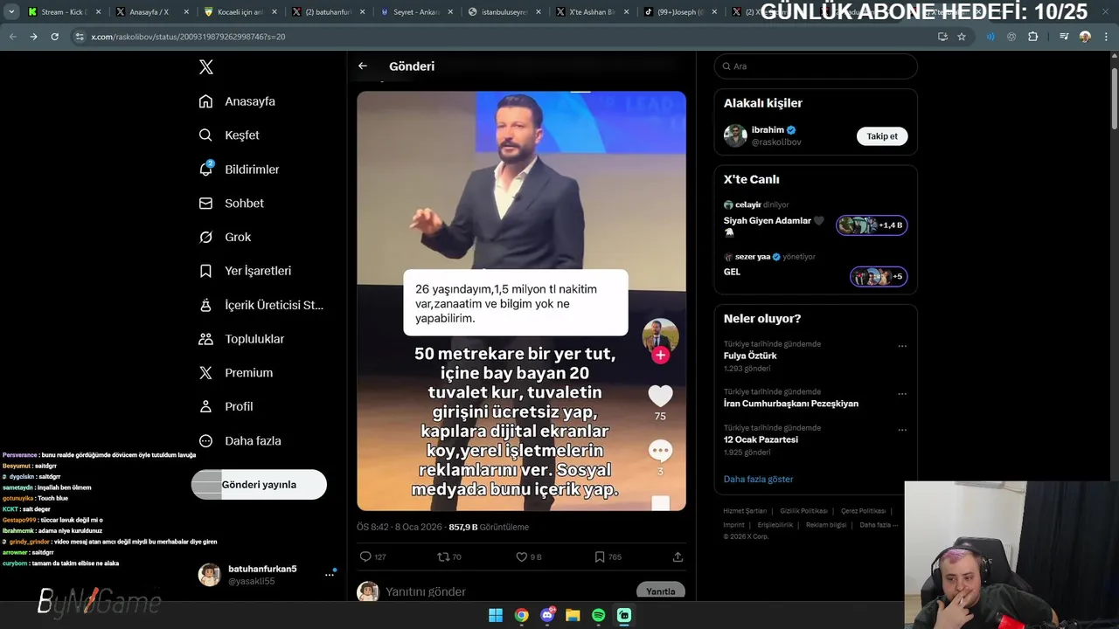This screenshot has height=629, width=1119.
Task: Open more options for 12 Ocak Pazartesi trend
Action: 902,430
